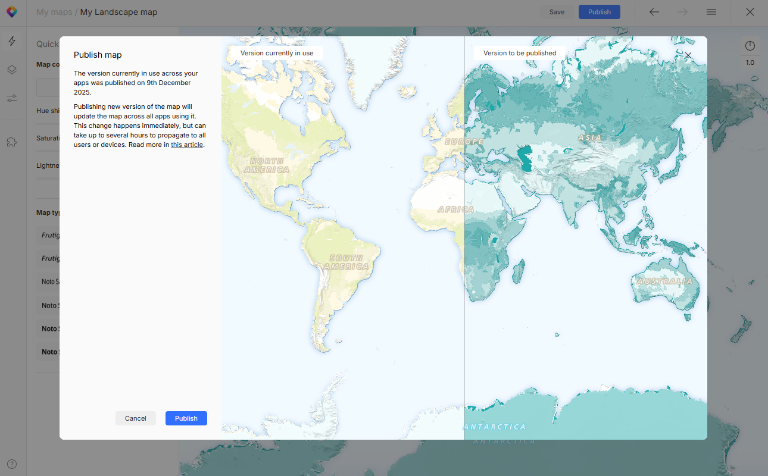768x476 pixels.
Task: Open the hamburger menu in top bar
Action: 711,12
